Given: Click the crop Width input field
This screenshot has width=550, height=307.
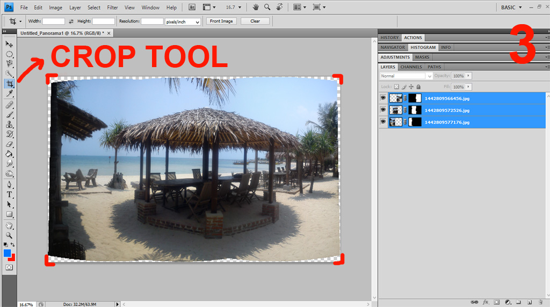Looking at the screenshot, I should (x=53, y=21).
